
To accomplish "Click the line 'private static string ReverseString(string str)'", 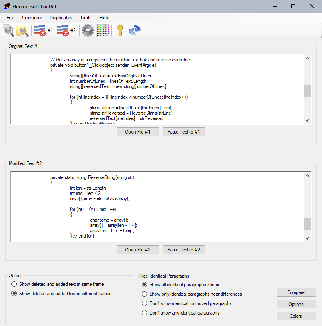I will point(92,177).
